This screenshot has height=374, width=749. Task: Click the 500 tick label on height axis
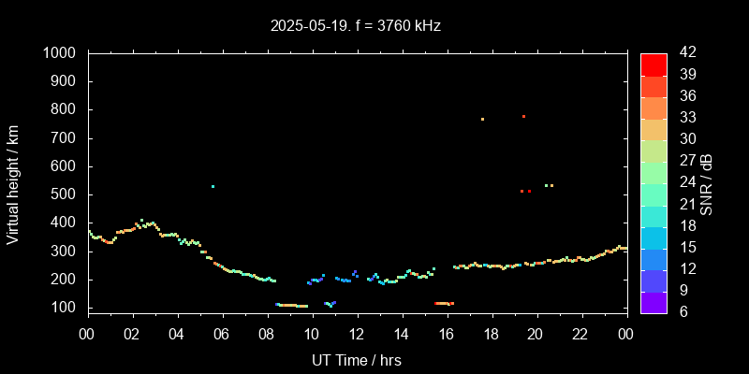tap(65, 194)
